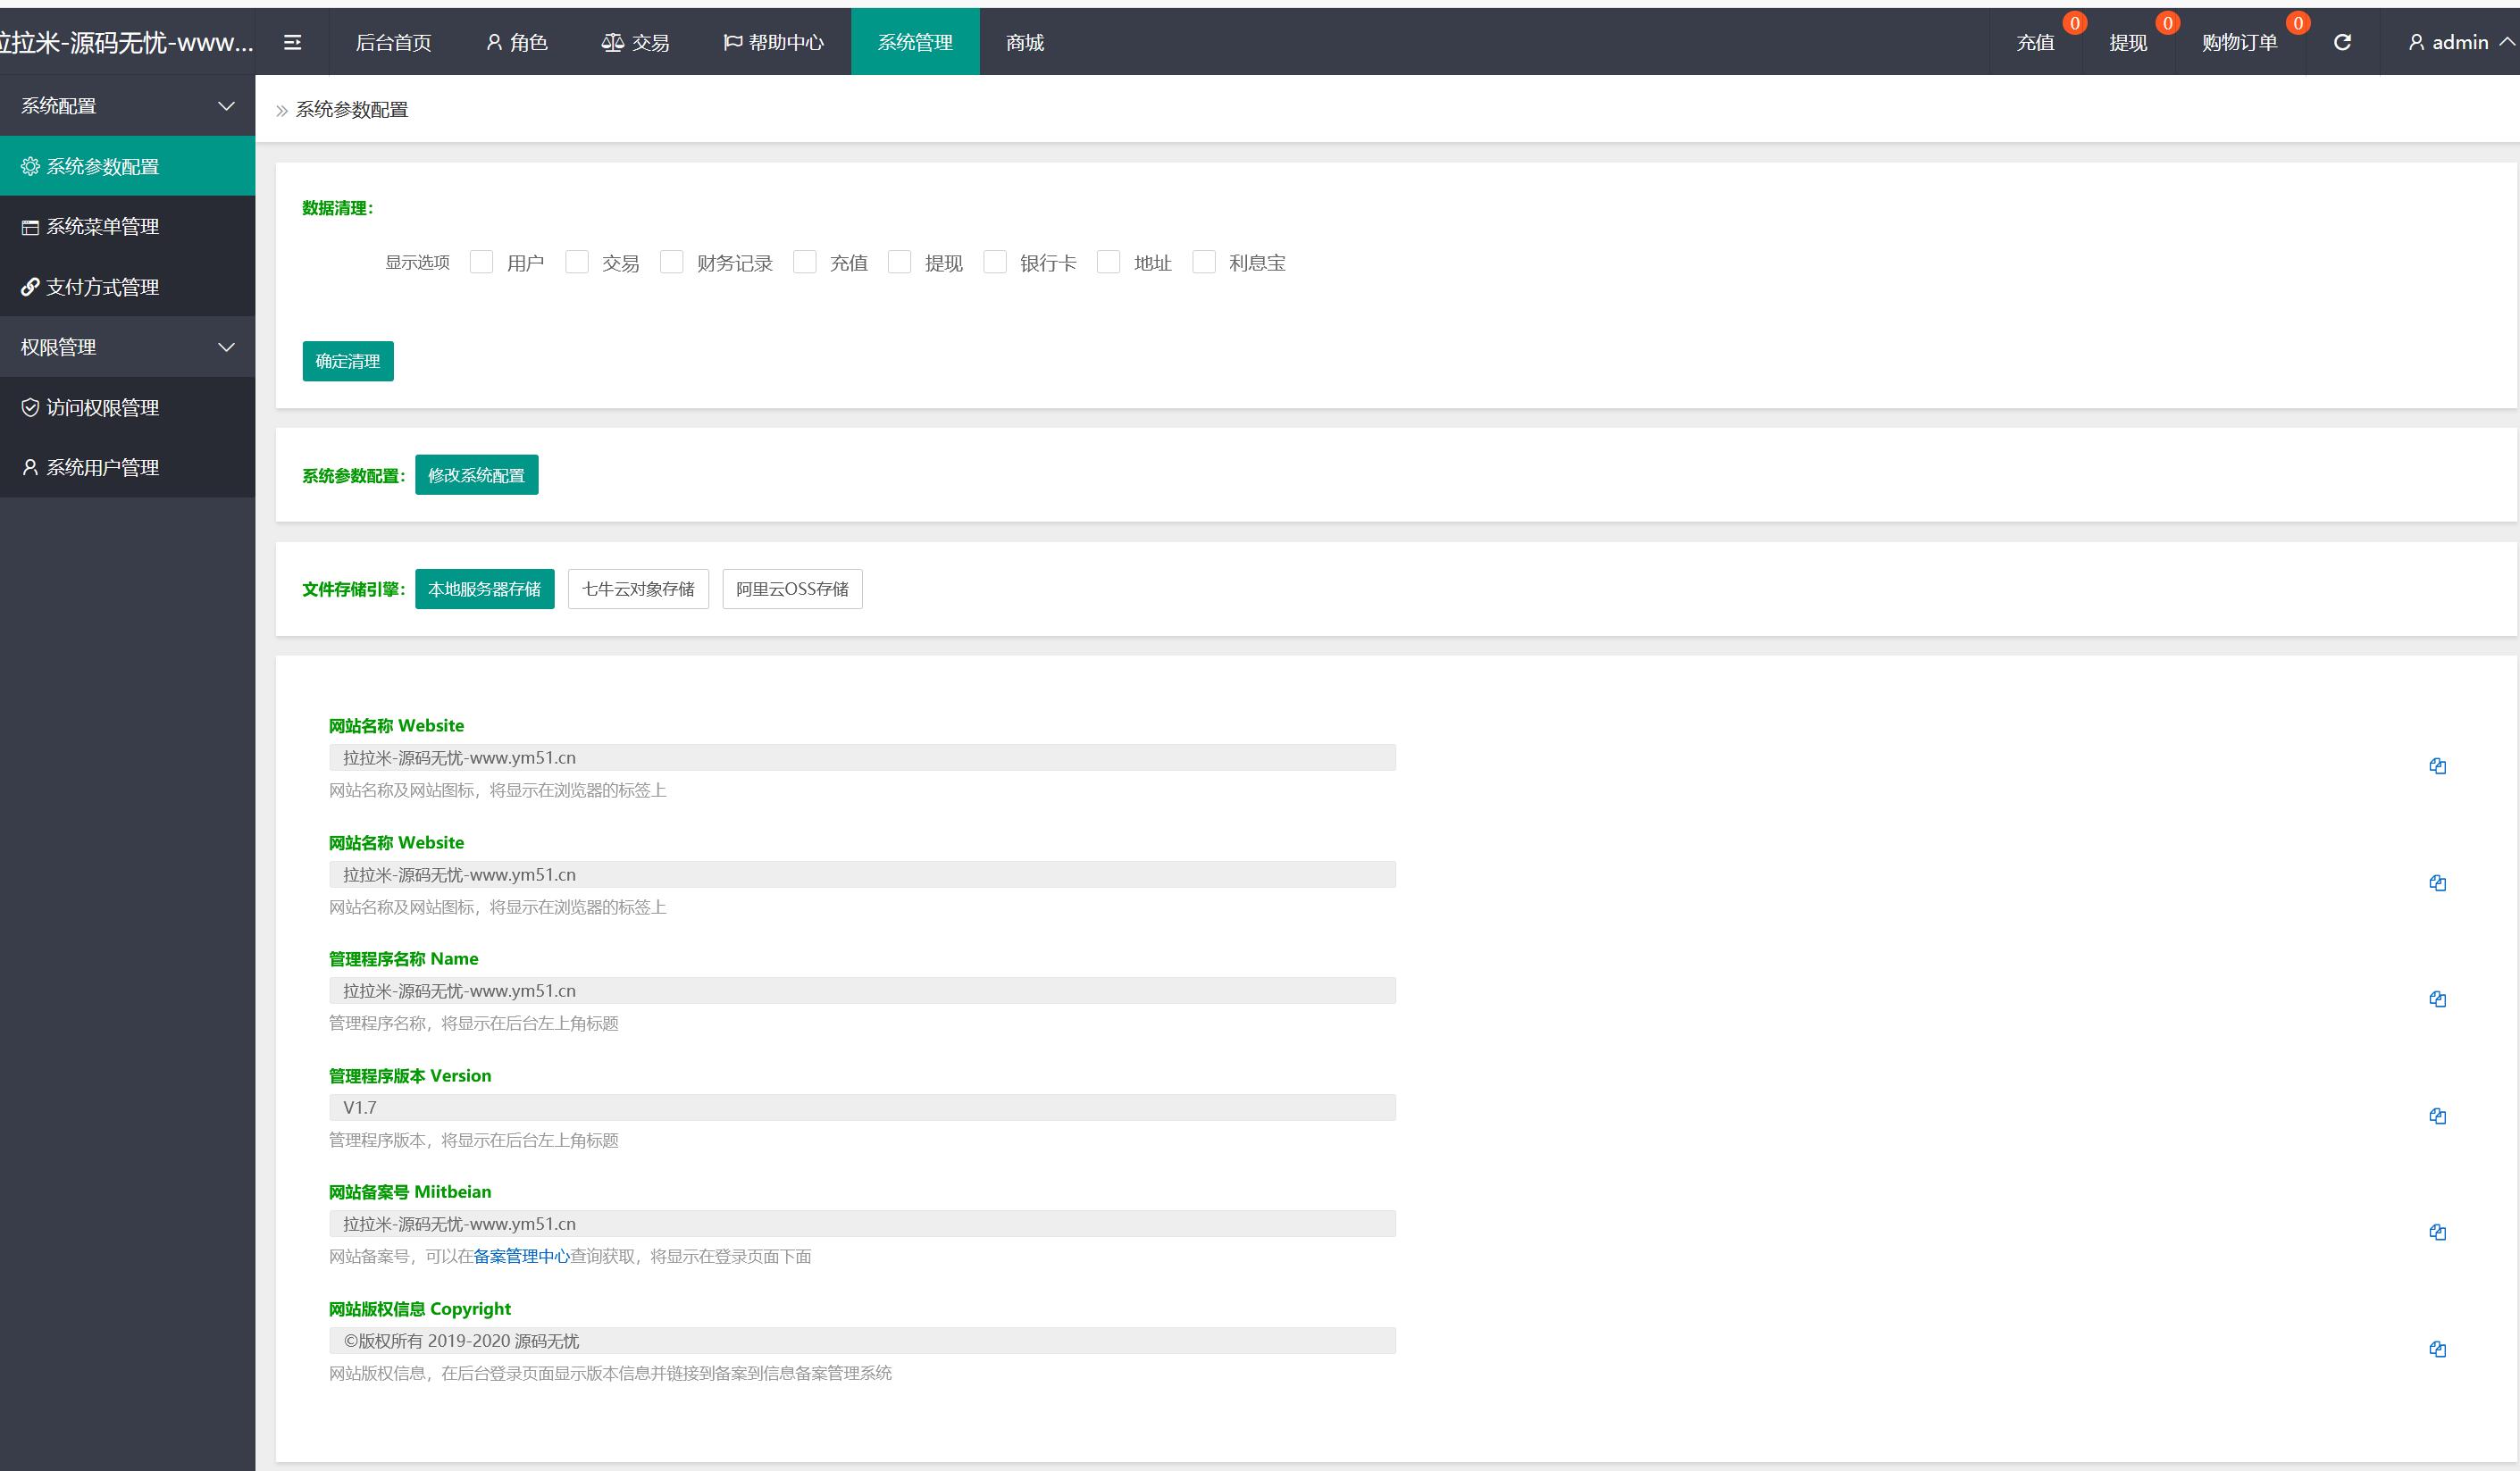This screenshot has height=1471, width=2520.
Task: Tick the 财务记录 checkbox
Action: coord(672,262)
